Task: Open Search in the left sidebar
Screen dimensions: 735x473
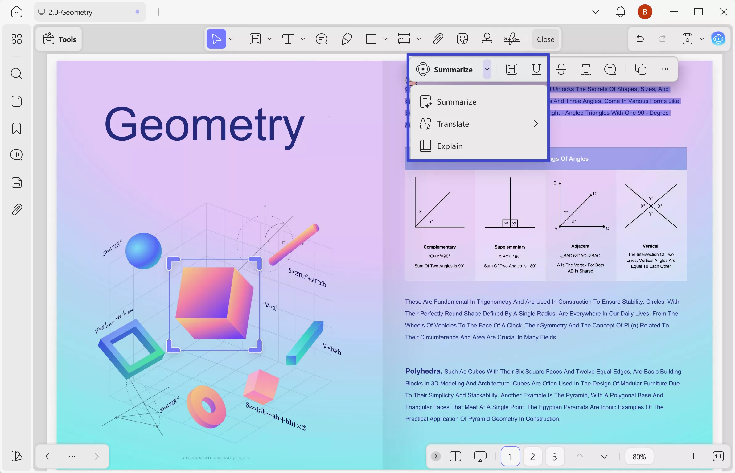Action: click(16, 74)
